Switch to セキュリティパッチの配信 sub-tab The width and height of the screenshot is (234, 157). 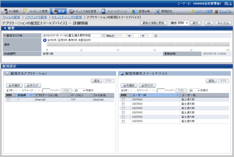click(x=67, y=17)
